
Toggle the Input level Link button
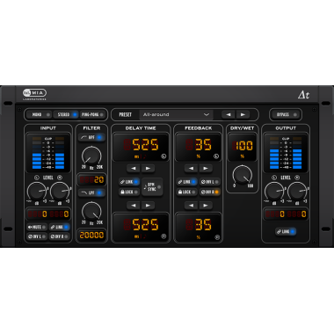pyautogui.click(x=59, y=227)
